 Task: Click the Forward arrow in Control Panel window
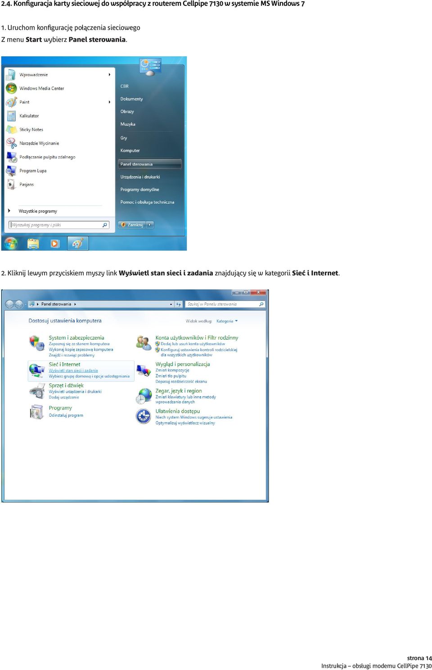coord(19,304)
